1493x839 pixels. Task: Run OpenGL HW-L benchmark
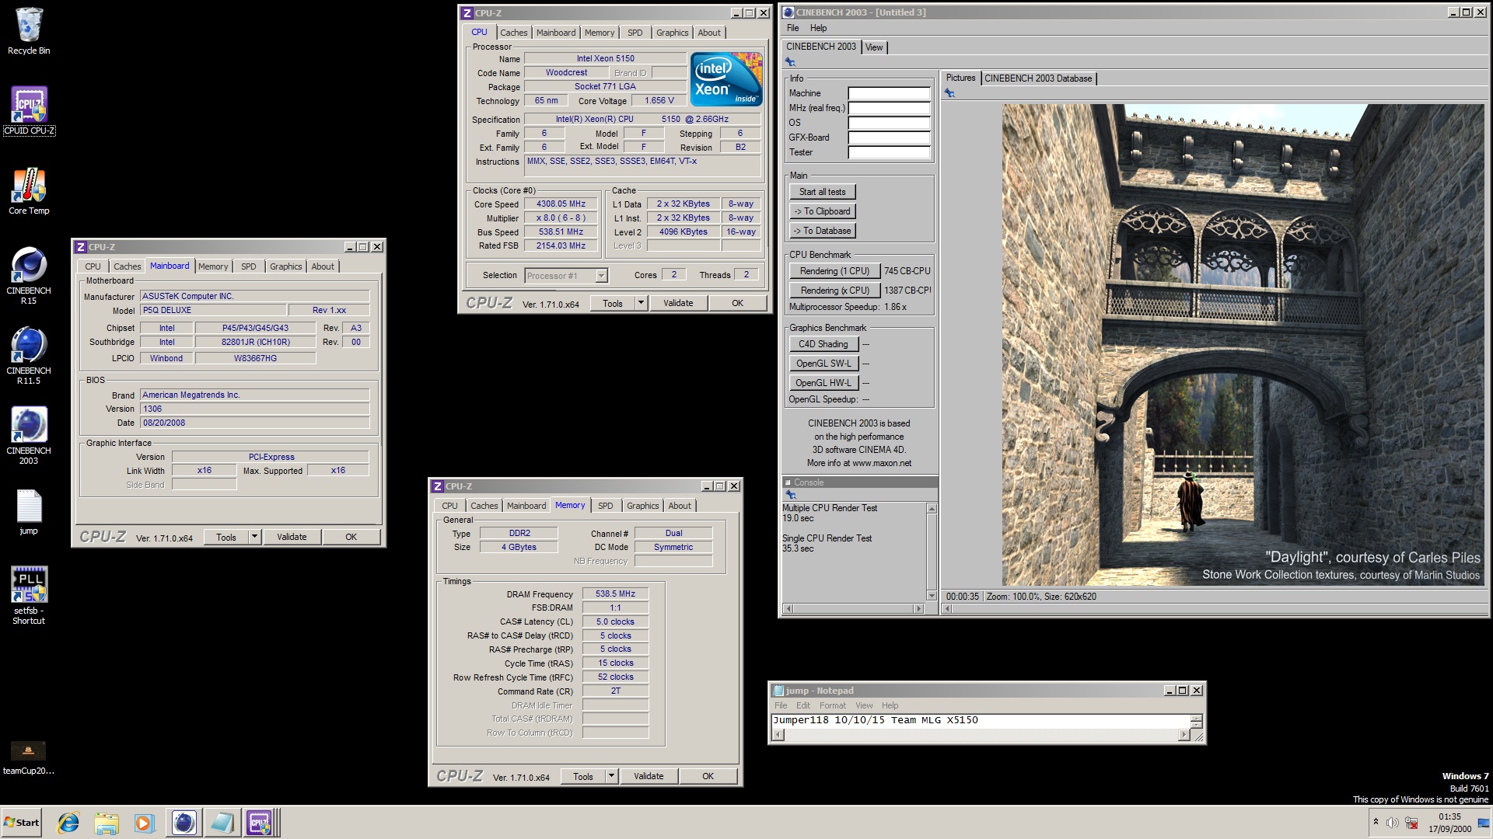(x=823, y=383)
